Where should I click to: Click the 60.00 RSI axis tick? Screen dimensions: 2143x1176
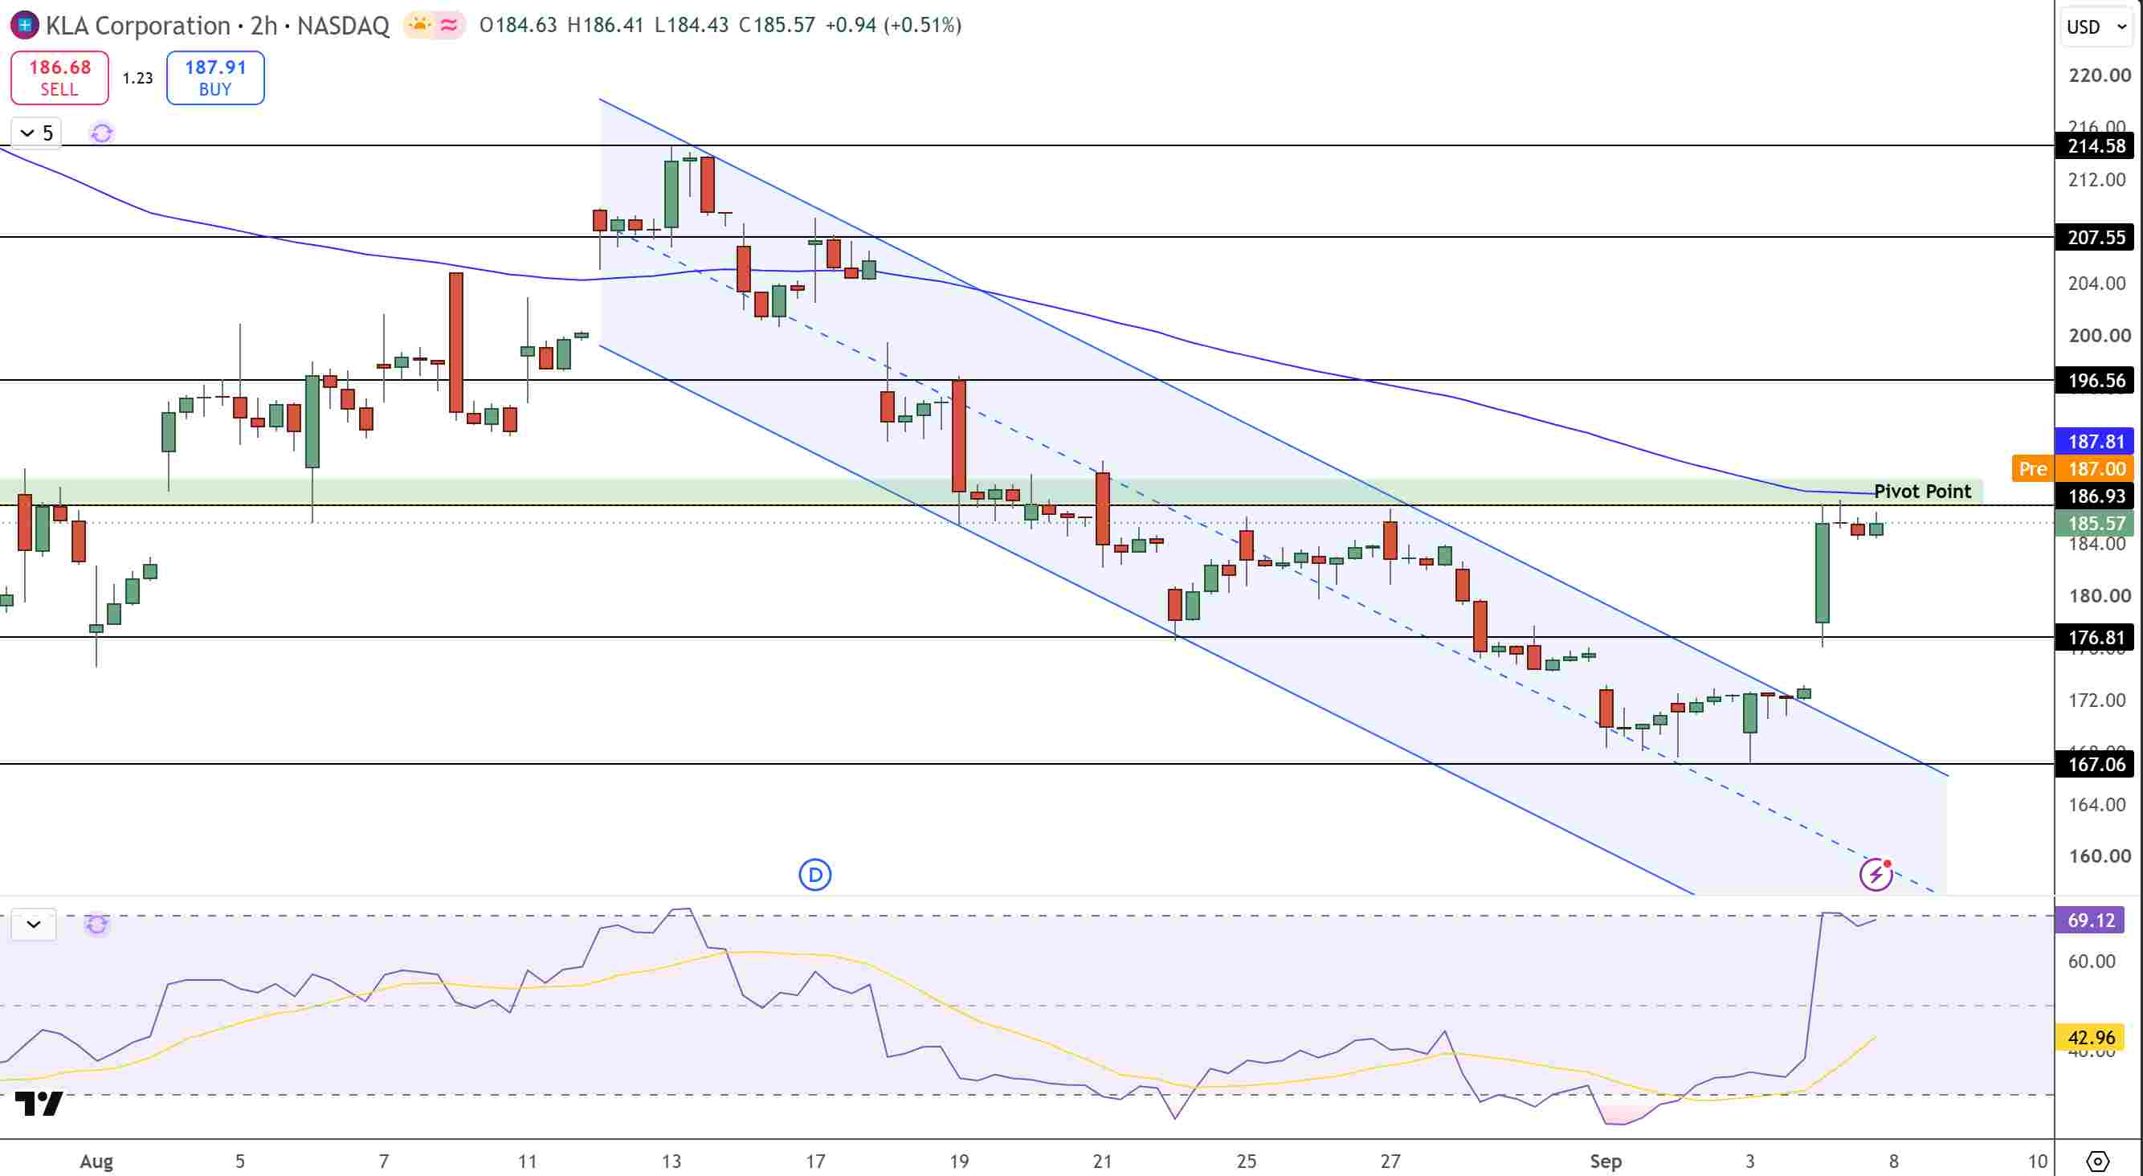(x=2092, y=962)
